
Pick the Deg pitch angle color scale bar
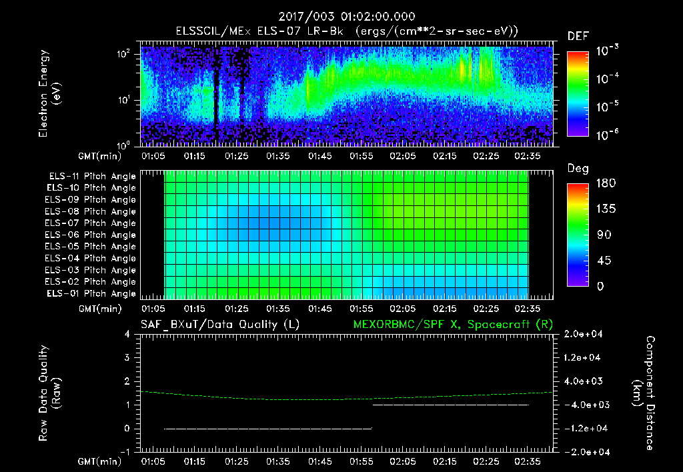click(578, 235)
